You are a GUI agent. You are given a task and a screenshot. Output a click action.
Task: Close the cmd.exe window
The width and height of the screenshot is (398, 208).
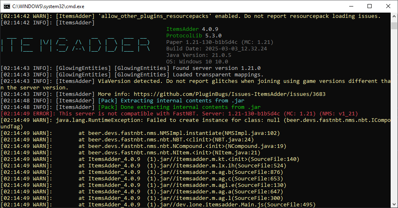(388, 6)
